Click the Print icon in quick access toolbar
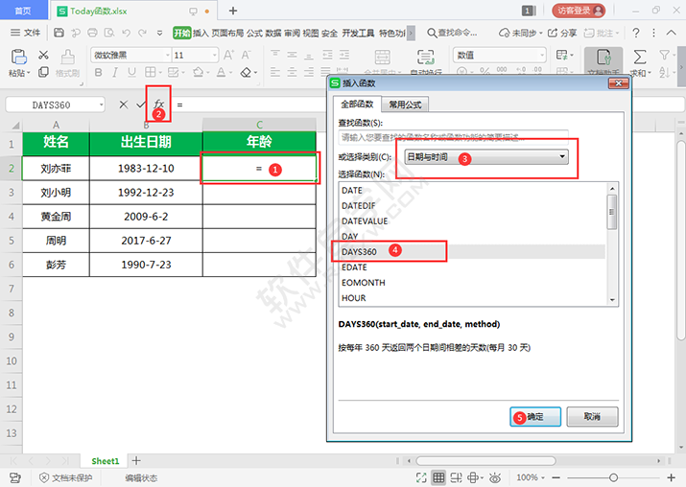Screen dimensions: 686x487 (x=92, y=33)
